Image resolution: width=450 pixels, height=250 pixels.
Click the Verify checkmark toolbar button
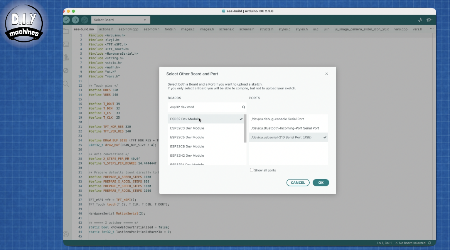[66, 20]
